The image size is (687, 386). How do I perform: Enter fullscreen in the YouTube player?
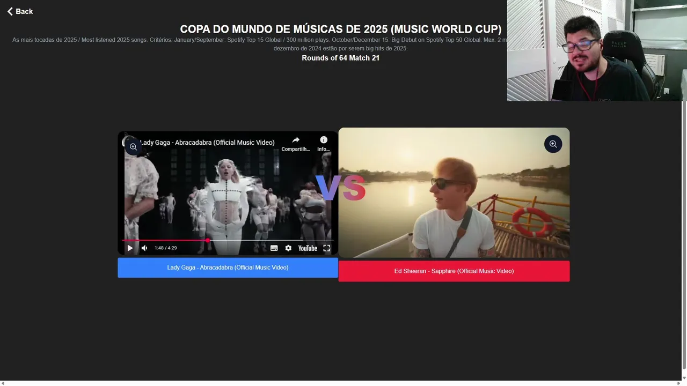point(326,248)
